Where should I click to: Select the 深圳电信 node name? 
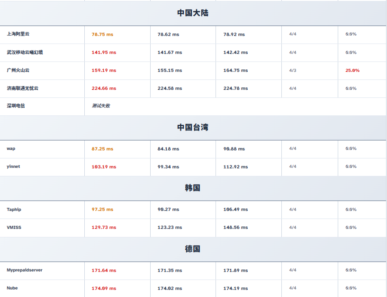tap(16, 106)
